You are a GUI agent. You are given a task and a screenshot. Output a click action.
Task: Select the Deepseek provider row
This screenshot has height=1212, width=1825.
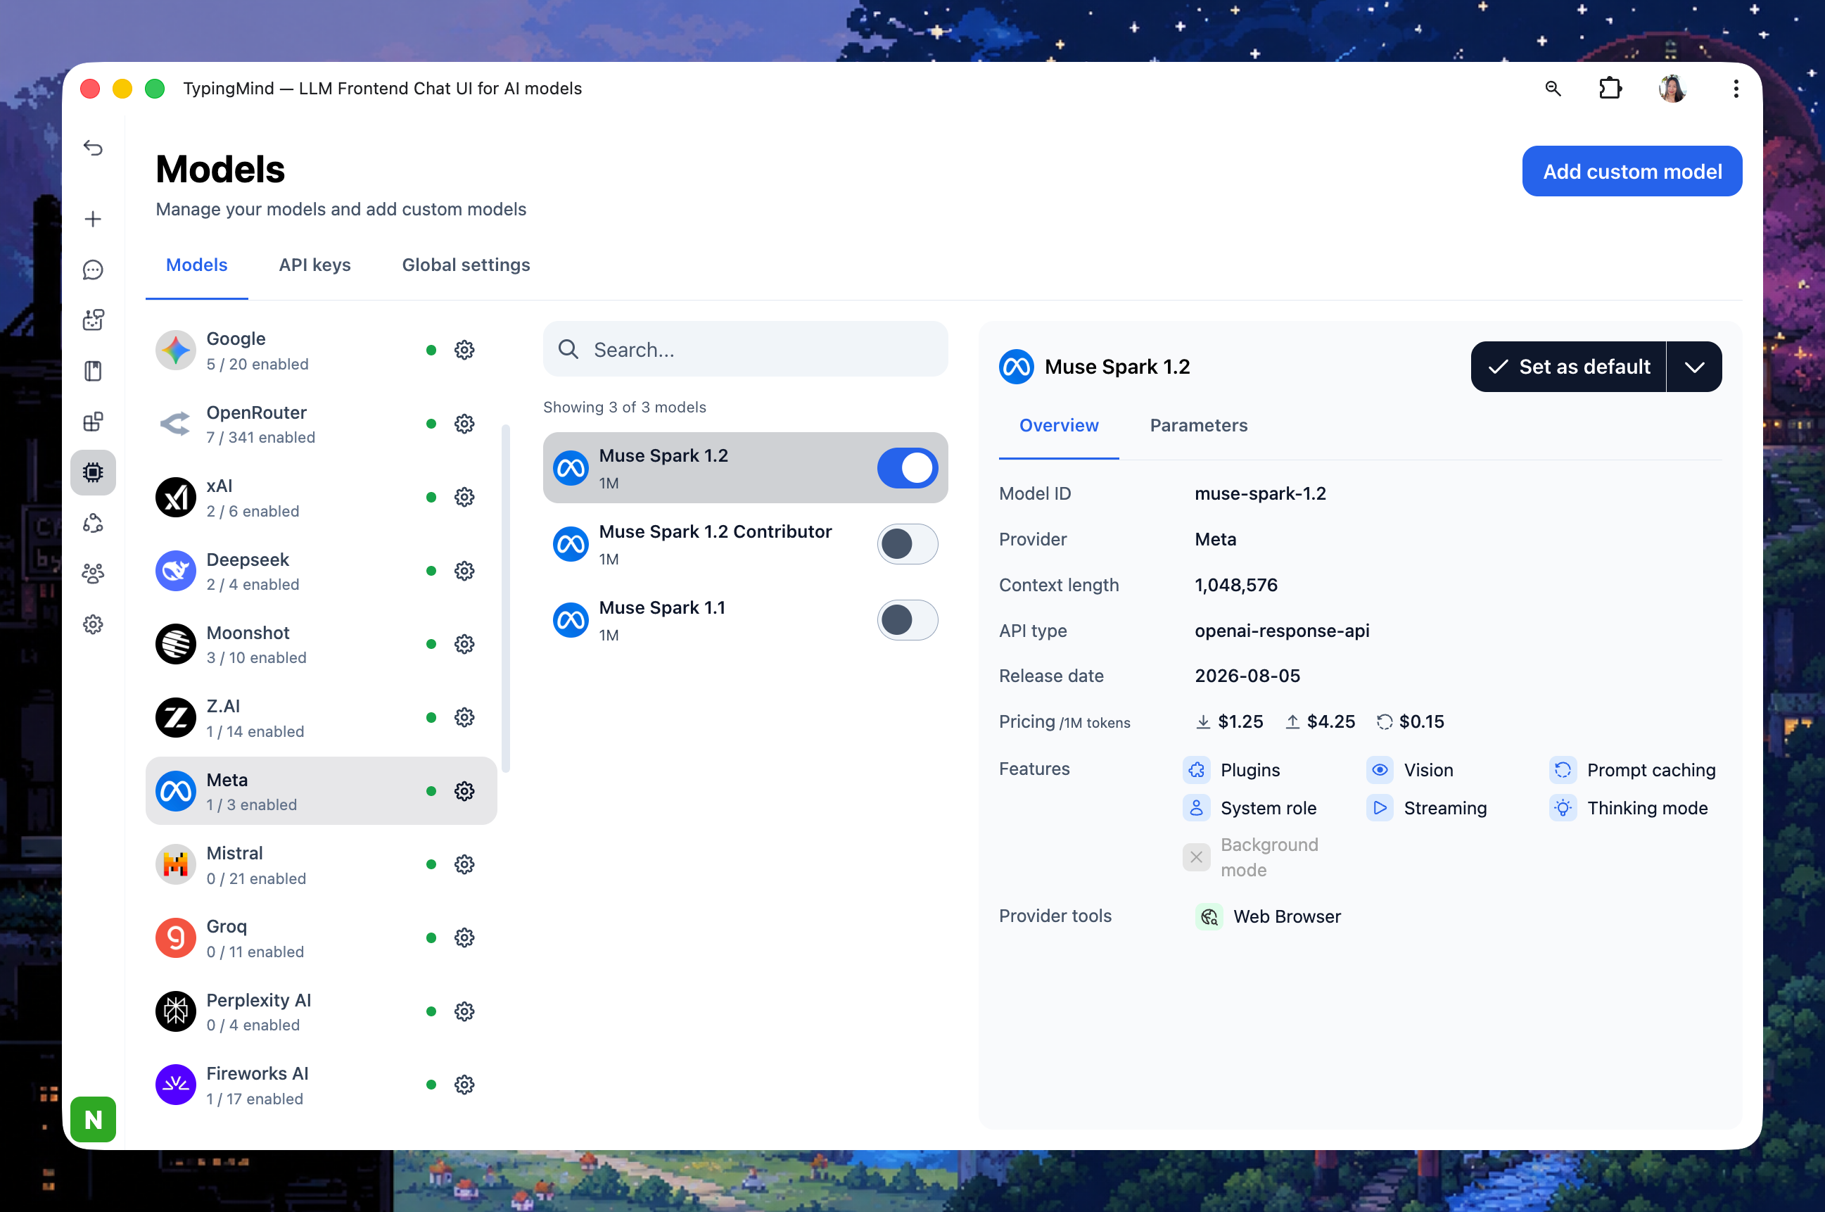[321, 572]
